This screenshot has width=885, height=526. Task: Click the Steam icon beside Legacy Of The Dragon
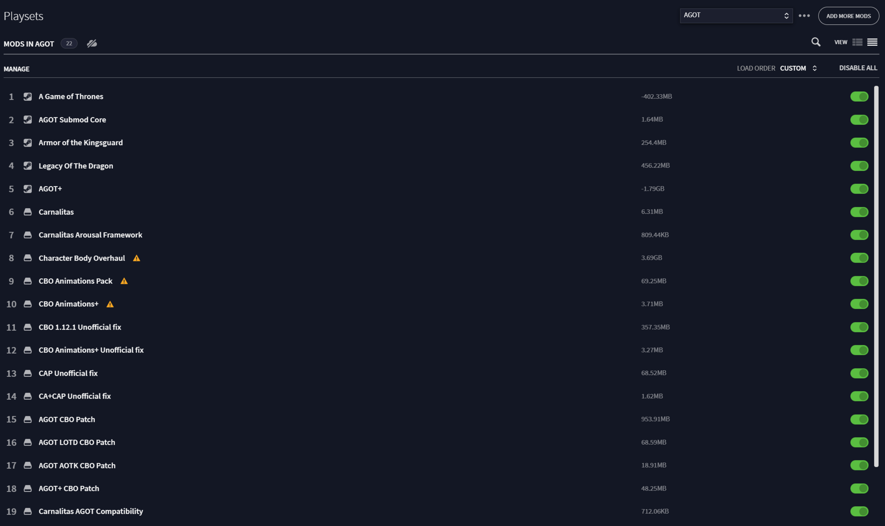(x=28, y=166)
